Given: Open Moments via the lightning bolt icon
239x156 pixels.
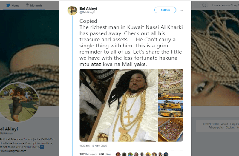Looking at the screenshot, I should pos(27,5).
